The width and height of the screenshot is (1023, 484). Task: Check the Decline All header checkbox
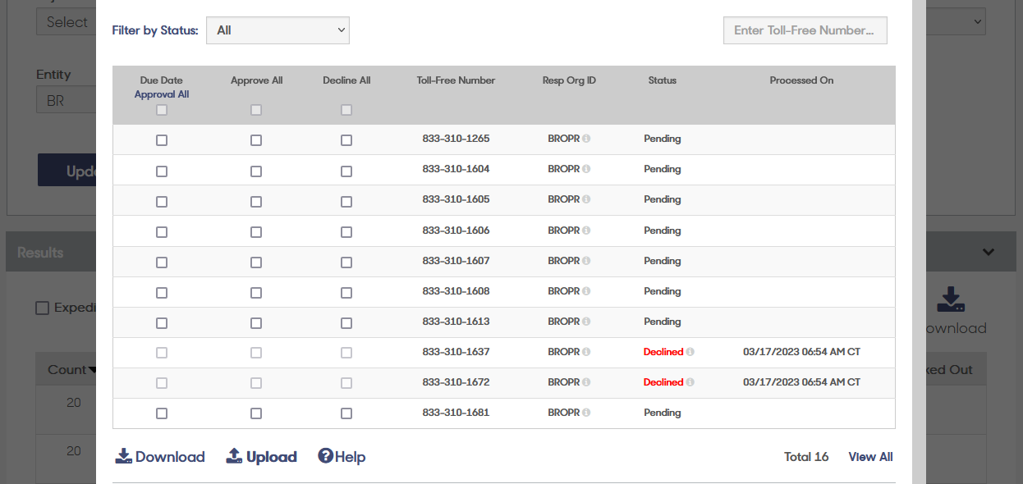point(346,108)
